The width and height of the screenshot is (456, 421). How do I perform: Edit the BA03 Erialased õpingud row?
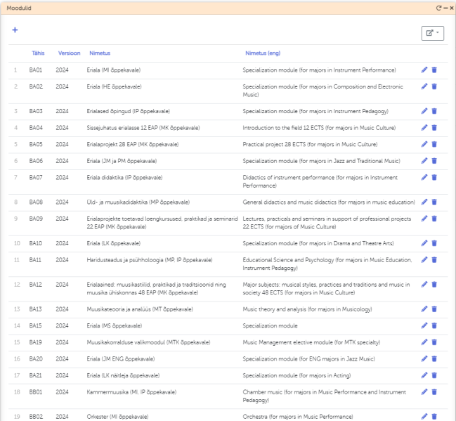coord(424,111)
